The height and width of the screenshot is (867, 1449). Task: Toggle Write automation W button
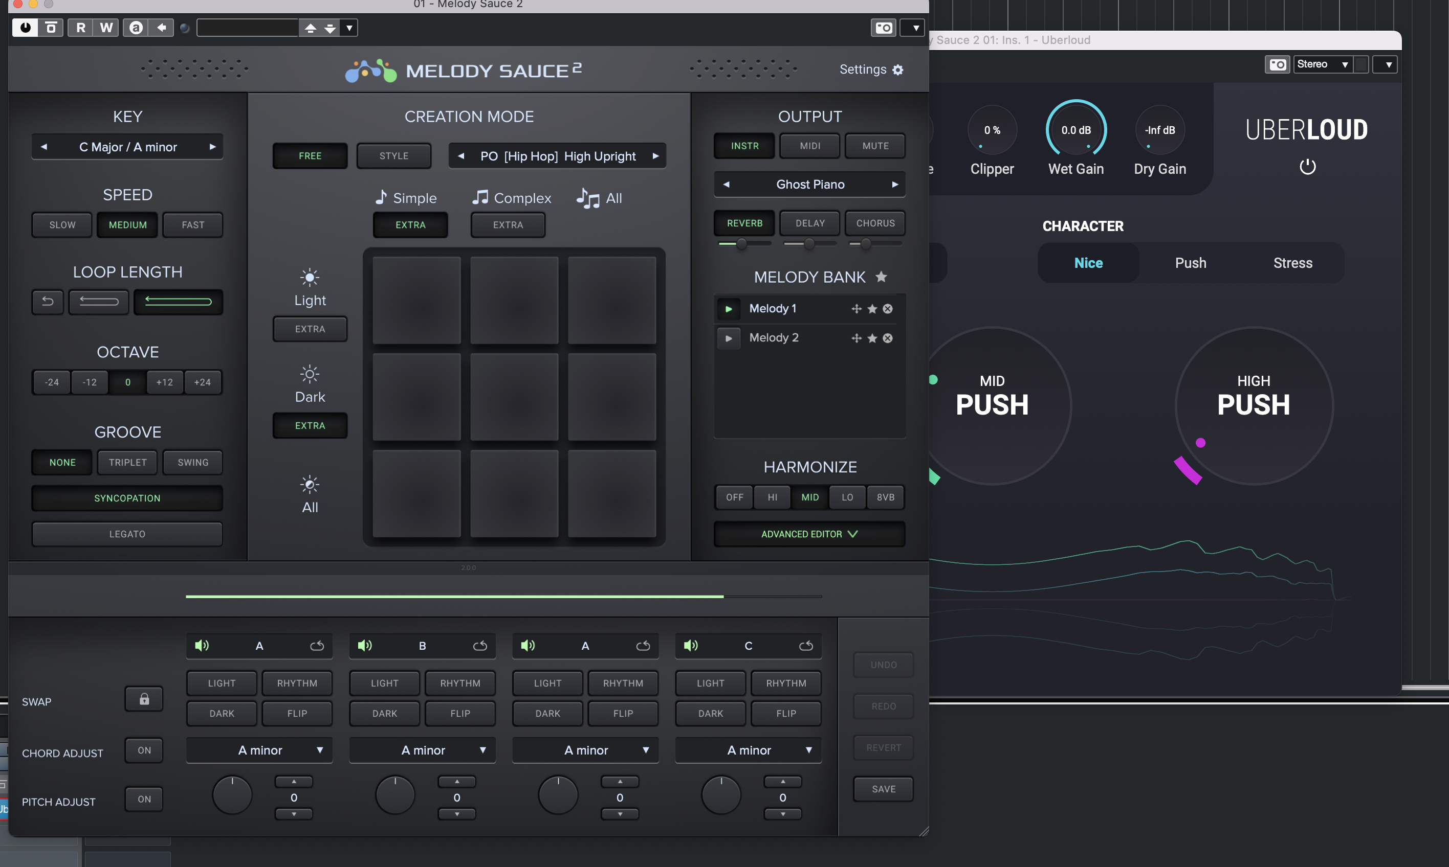106,28
